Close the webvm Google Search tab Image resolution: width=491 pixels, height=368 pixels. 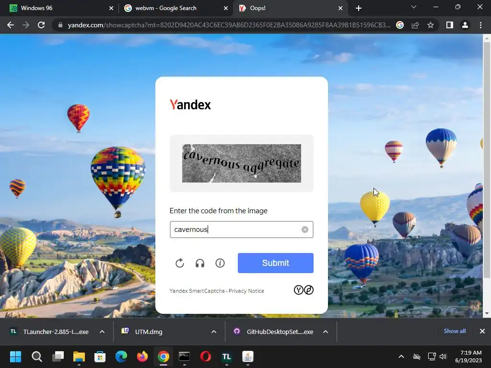coord(226,8)
